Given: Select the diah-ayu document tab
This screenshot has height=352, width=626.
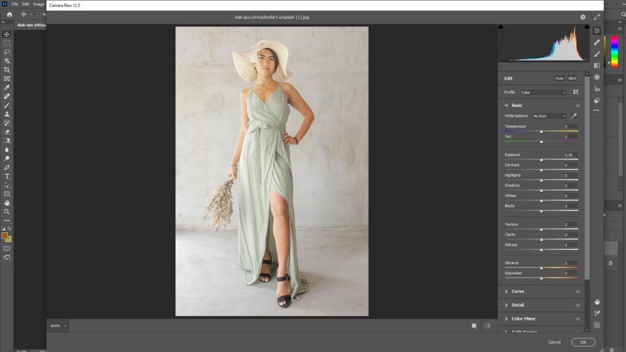Looking at the screenshot, I should [31, 24].
